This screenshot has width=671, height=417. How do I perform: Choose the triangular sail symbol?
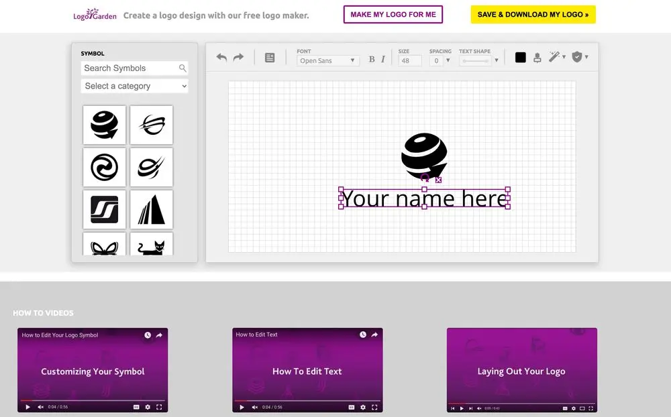pos(152,210)
